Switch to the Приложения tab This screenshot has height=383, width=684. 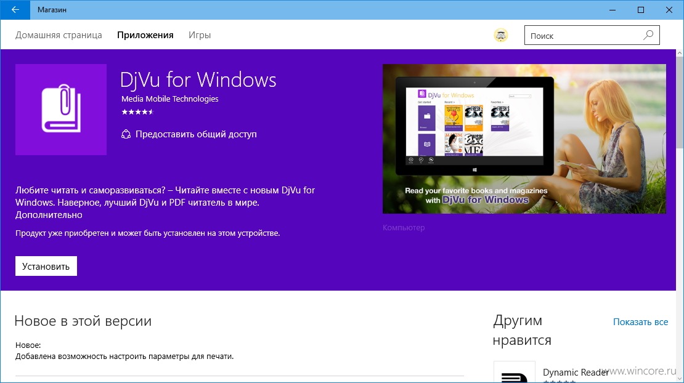tap(145, 35)
